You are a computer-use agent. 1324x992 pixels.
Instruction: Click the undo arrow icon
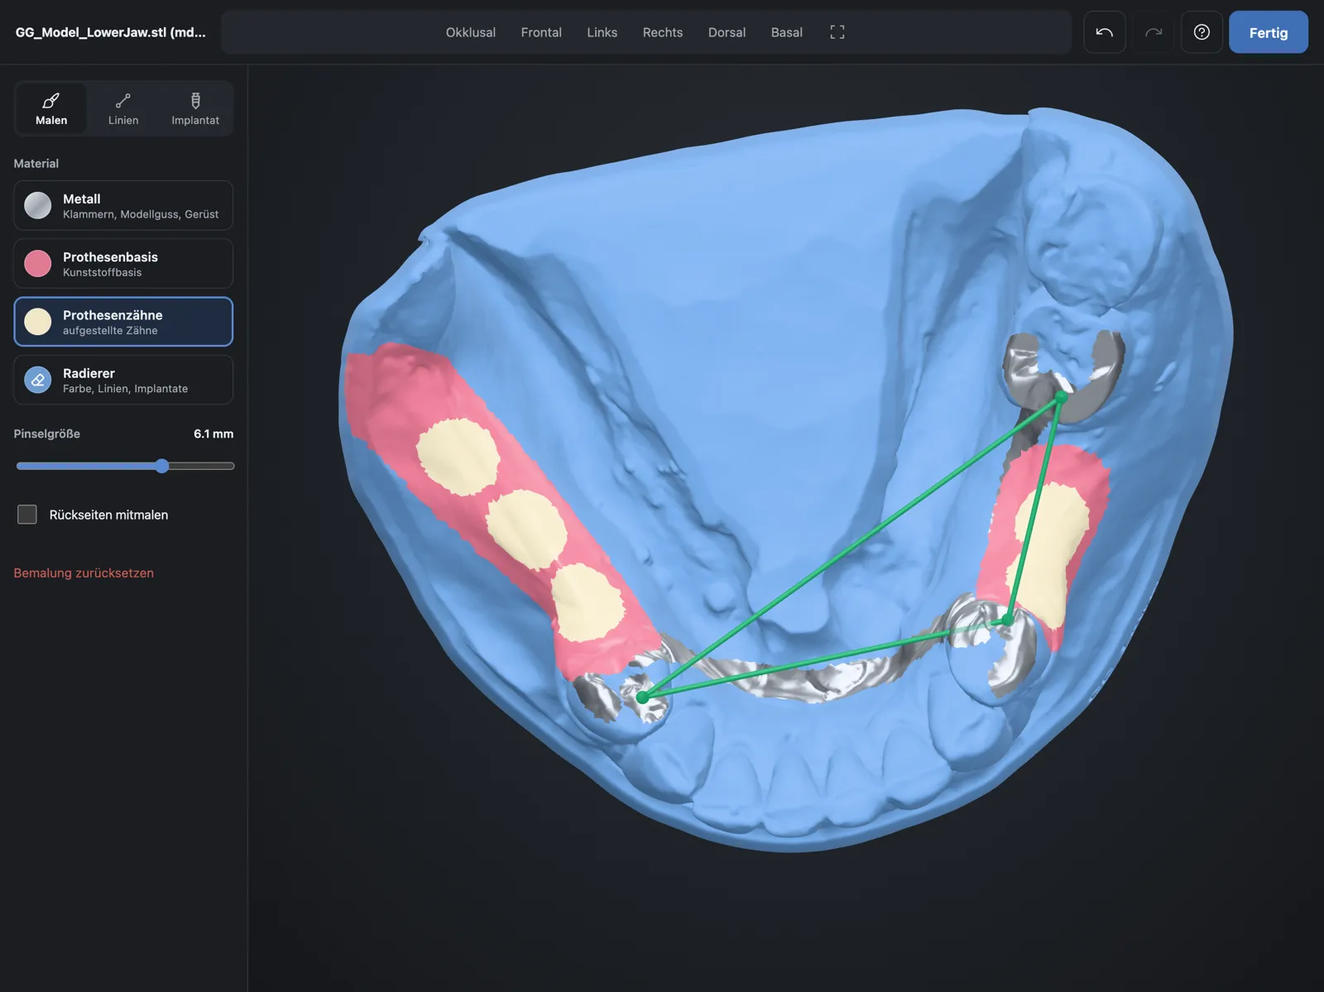coord(1105,32)
